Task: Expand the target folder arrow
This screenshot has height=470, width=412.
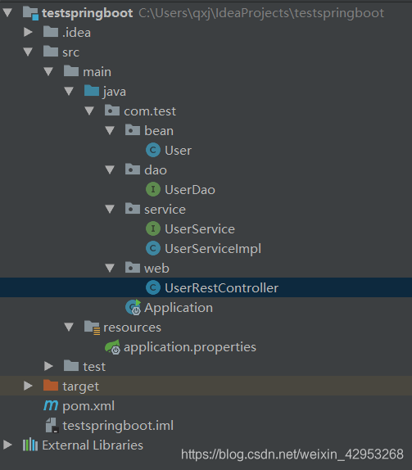Action: click(28, 386)
